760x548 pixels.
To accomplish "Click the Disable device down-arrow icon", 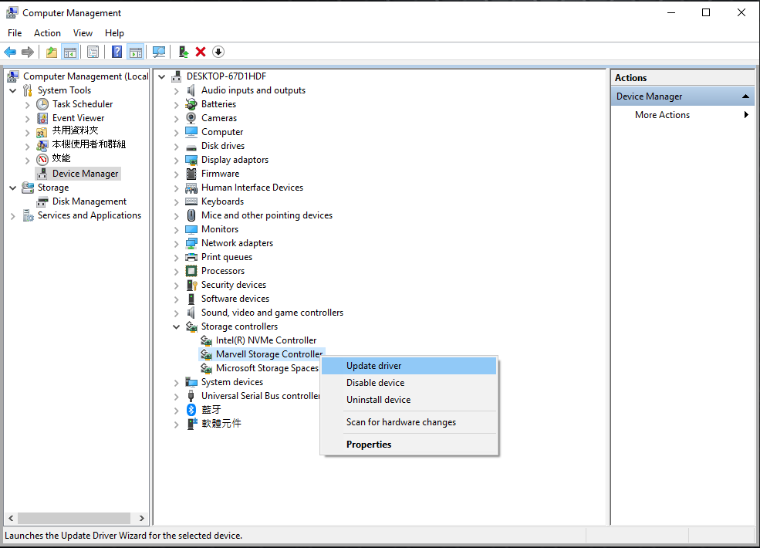I will (x=218, y=52).
